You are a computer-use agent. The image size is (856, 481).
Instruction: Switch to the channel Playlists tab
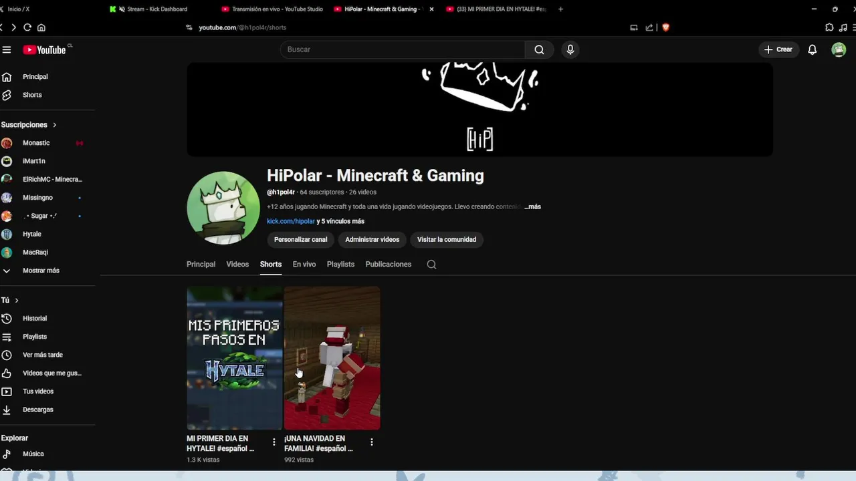click(x=340, y=265)
